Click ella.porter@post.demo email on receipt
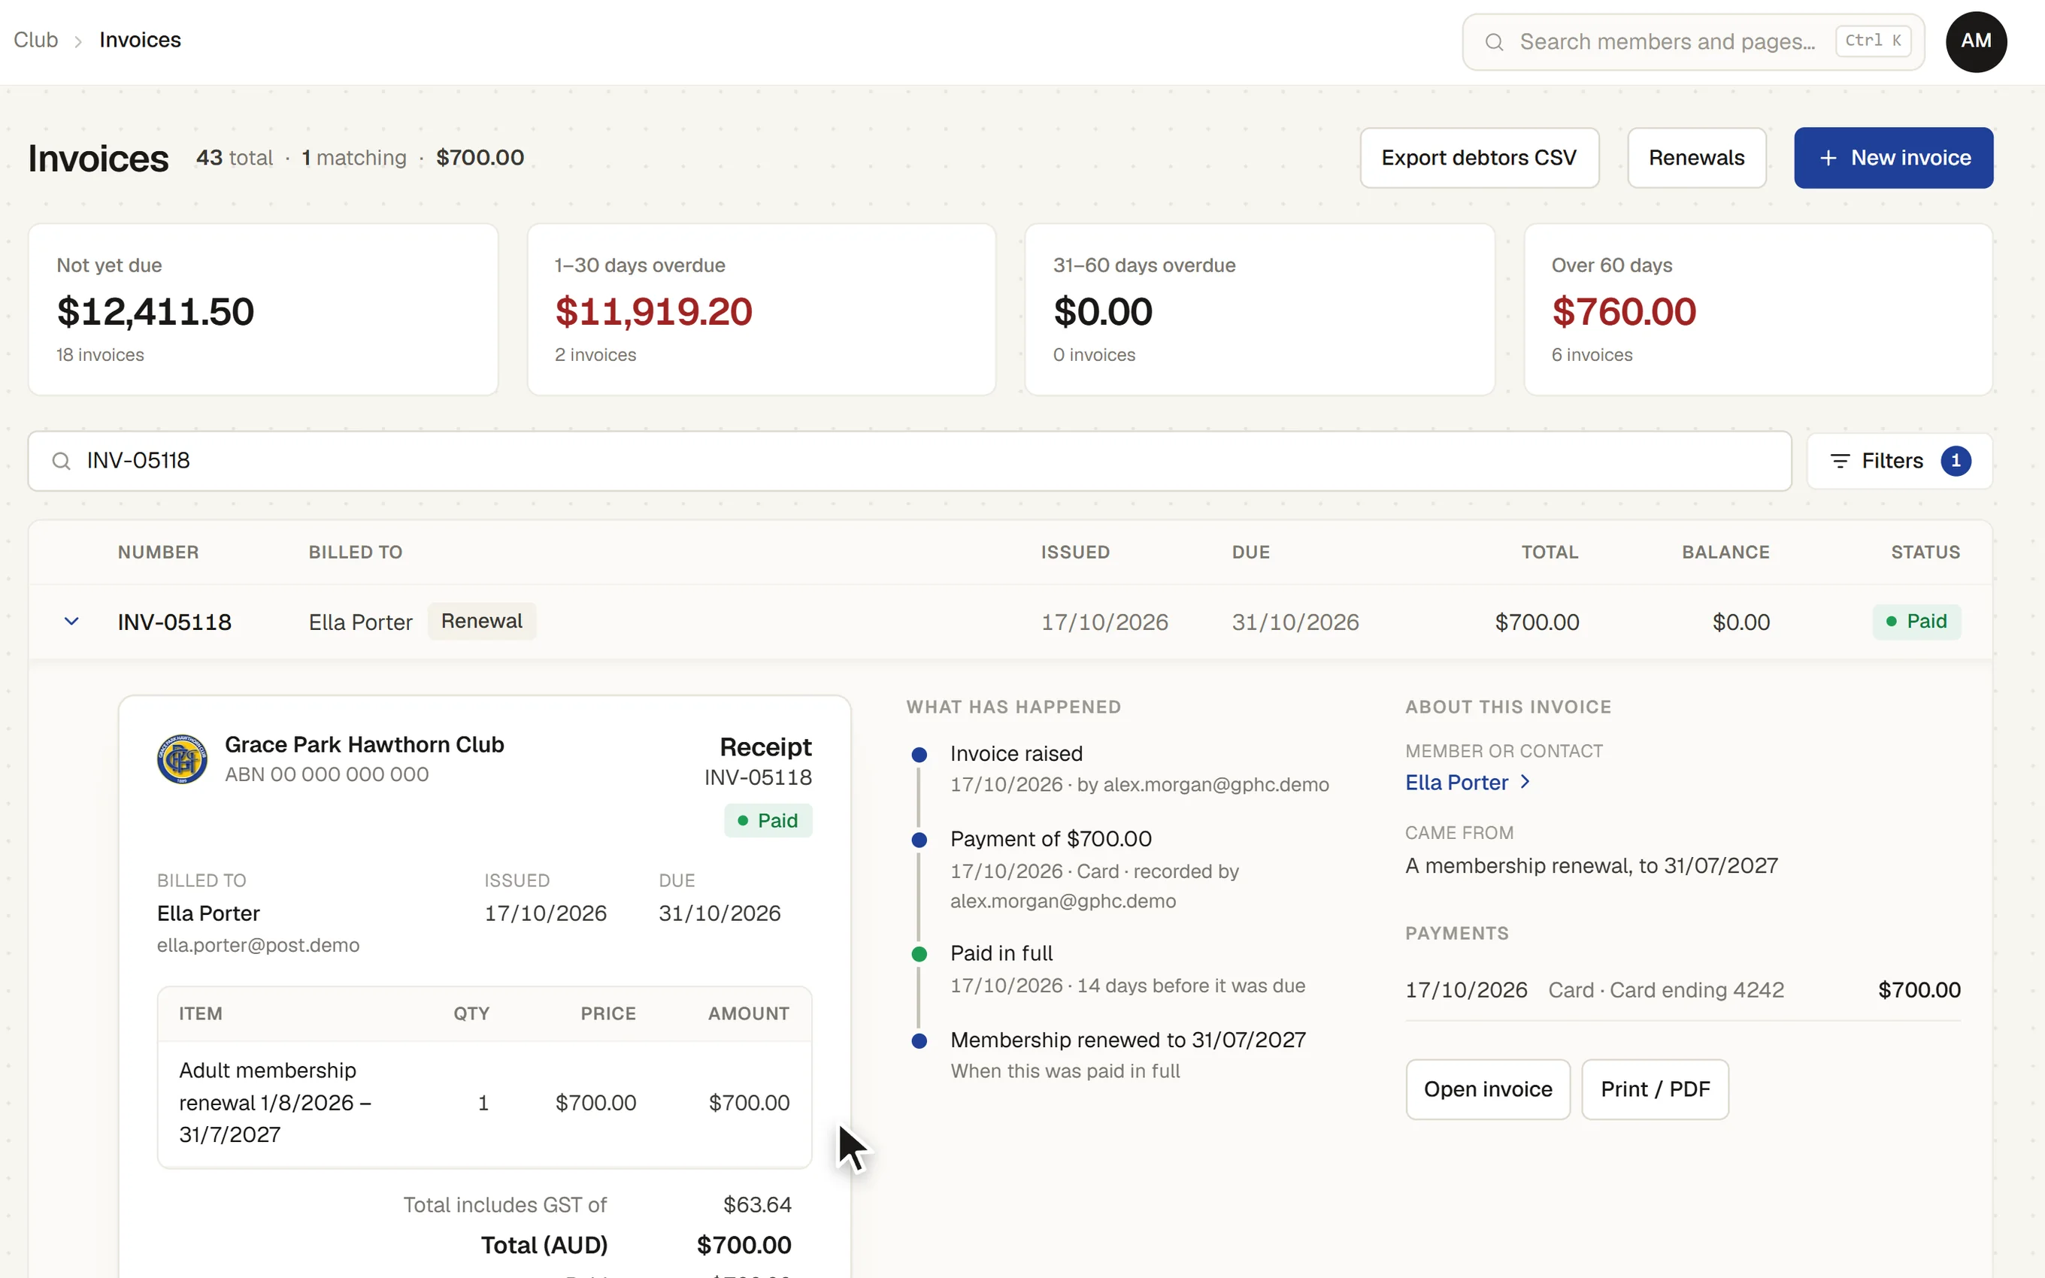The height and width of the screenshot is (1278, 2045). (x=258, y=945)
